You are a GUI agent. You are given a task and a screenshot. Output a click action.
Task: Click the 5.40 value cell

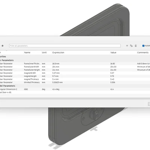point(112,79)
